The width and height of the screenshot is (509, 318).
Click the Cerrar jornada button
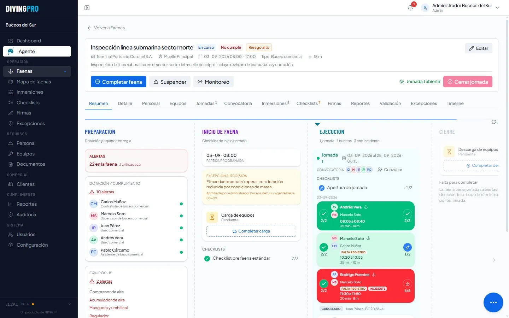coord(468,82)
